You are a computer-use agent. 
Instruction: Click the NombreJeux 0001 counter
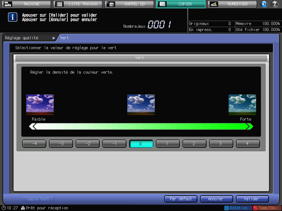point(147,25)
